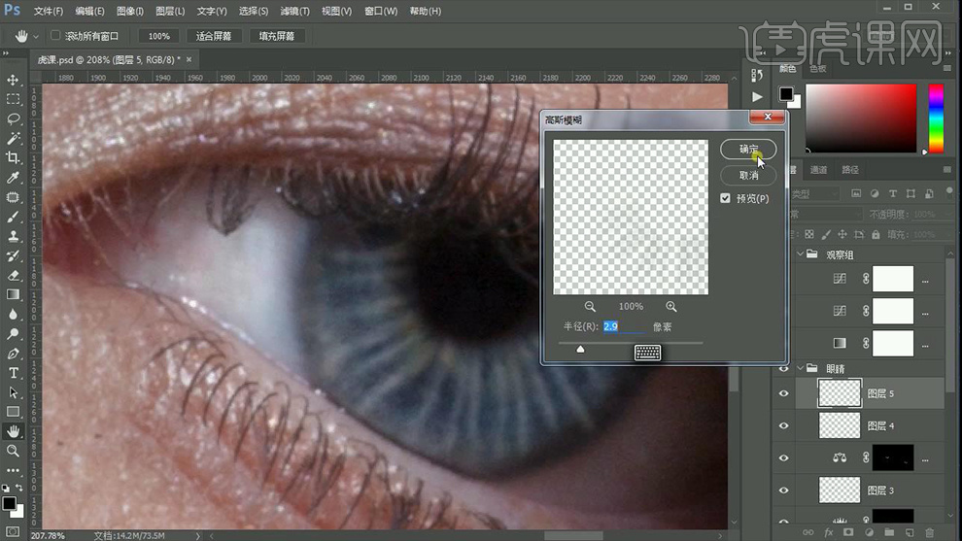The image size is (962, 541).
Task: Switch to the 通道 tab
Action: pyautogui.click(x=819, y=170)
